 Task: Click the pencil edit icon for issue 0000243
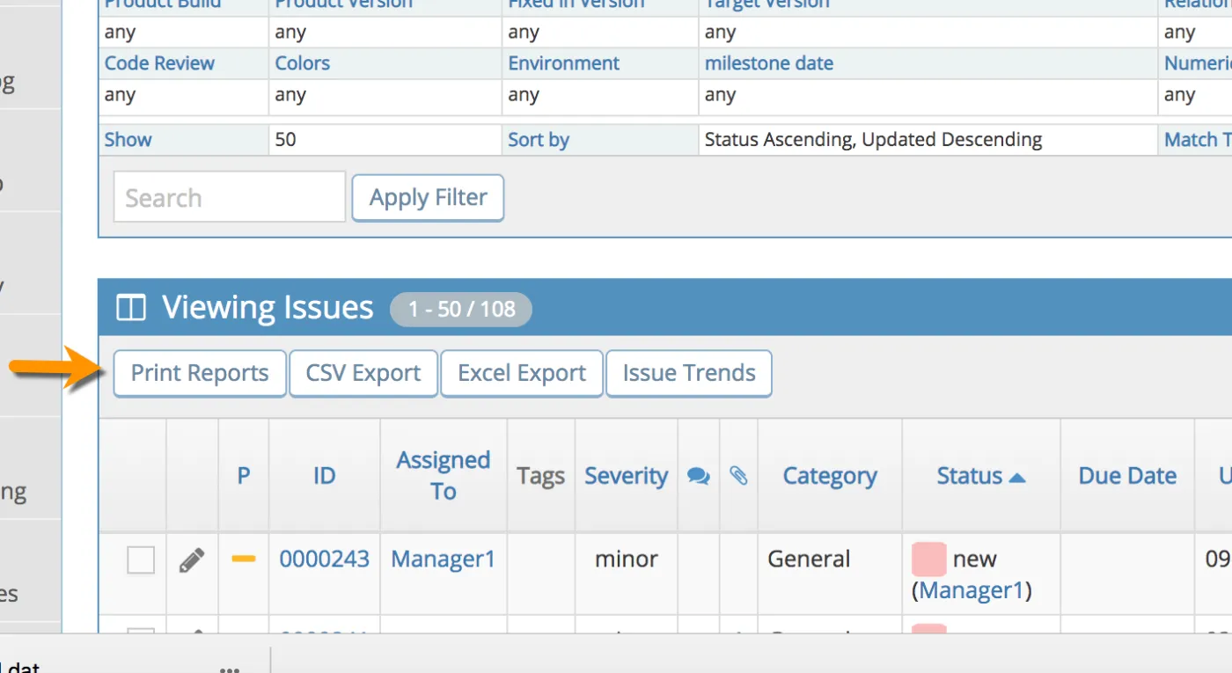point(192,560)
